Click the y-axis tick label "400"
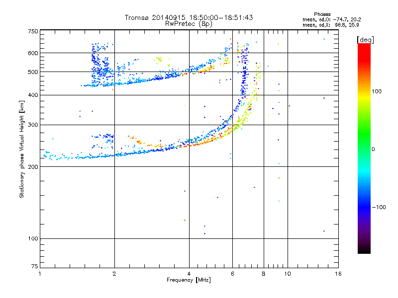This screenshot has width=398, height=298. point(33,95)
